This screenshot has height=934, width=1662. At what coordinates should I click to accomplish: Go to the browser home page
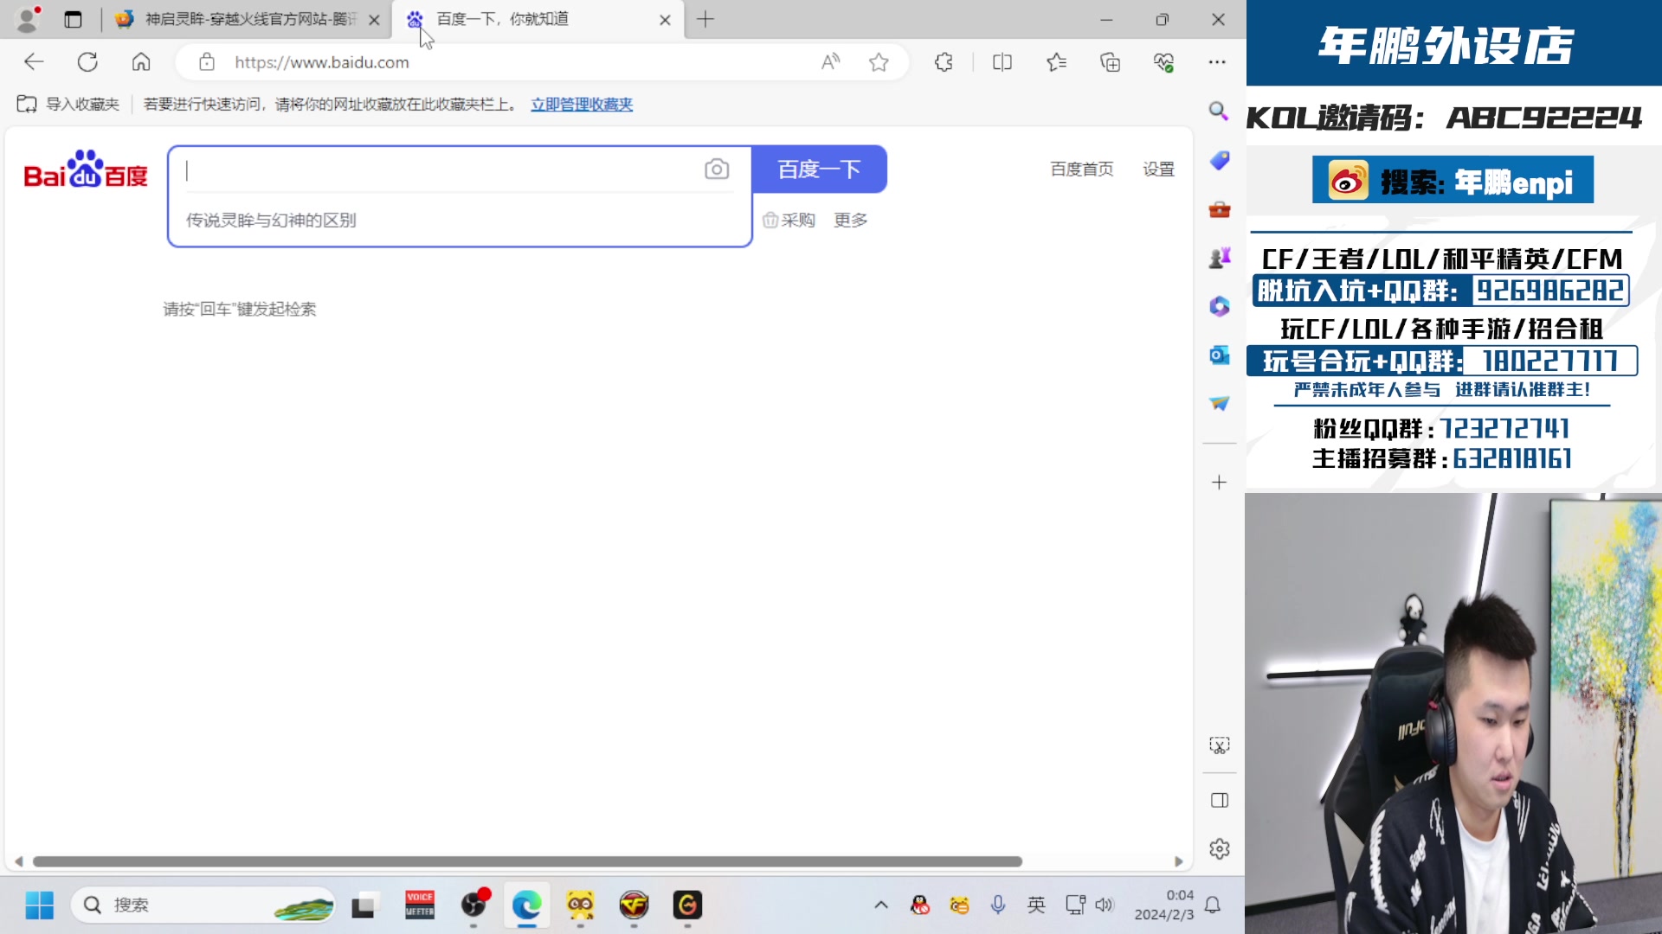(x=141, y=61)
